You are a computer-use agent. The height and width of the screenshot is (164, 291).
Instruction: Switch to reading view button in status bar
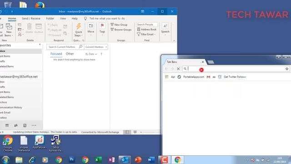click(x=135, y=132)
